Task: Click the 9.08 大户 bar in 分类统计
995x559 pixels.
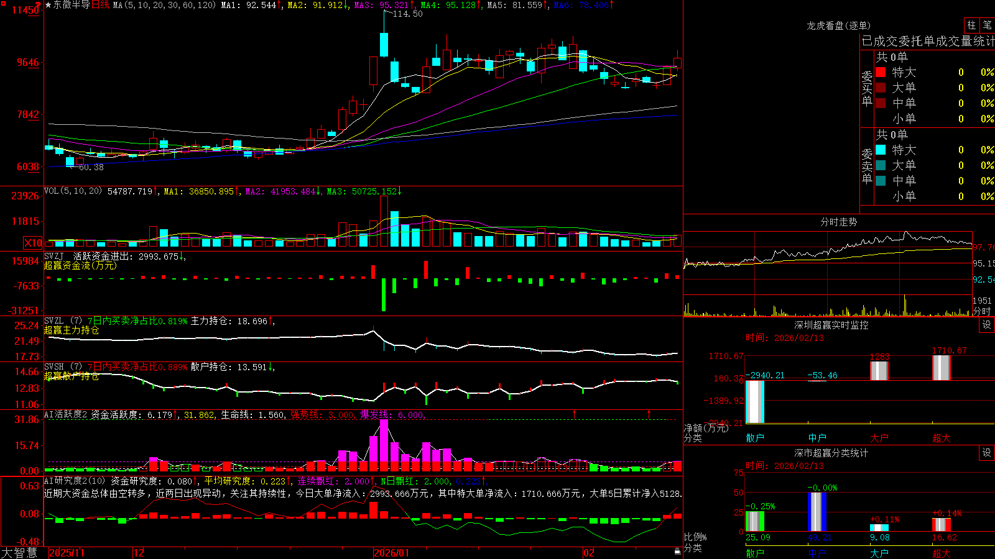Action: pyautogui.click(x=879, y=528)
